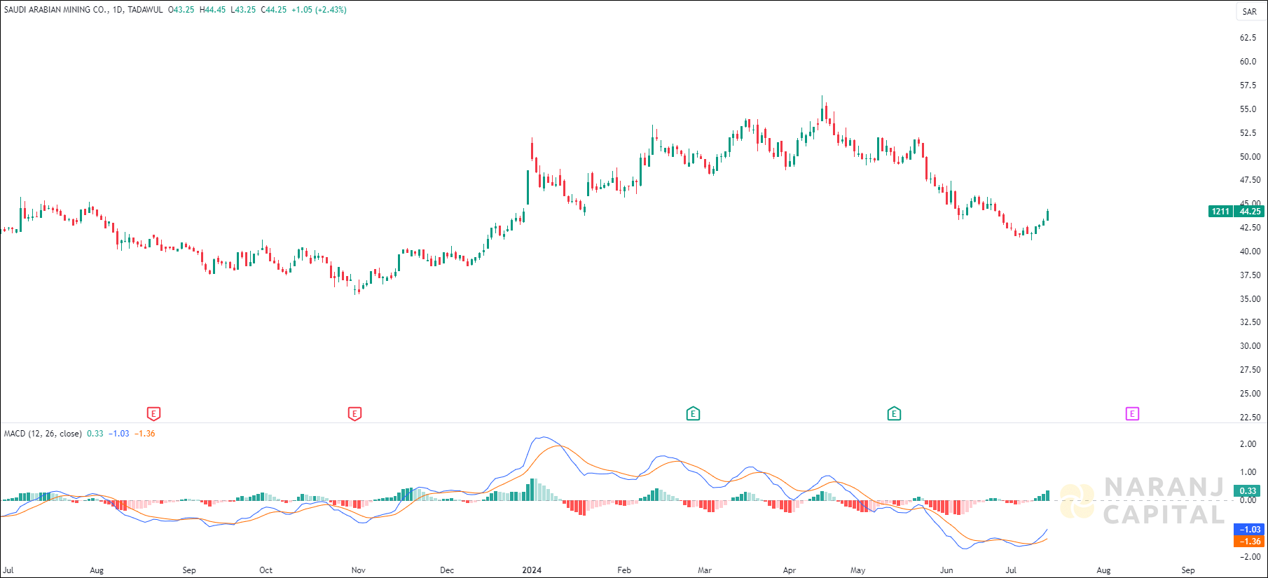The height and width of the screenshot is (578, 1268).
Task: Select the green earnings marker near March
Action: (x=693, y=414)
